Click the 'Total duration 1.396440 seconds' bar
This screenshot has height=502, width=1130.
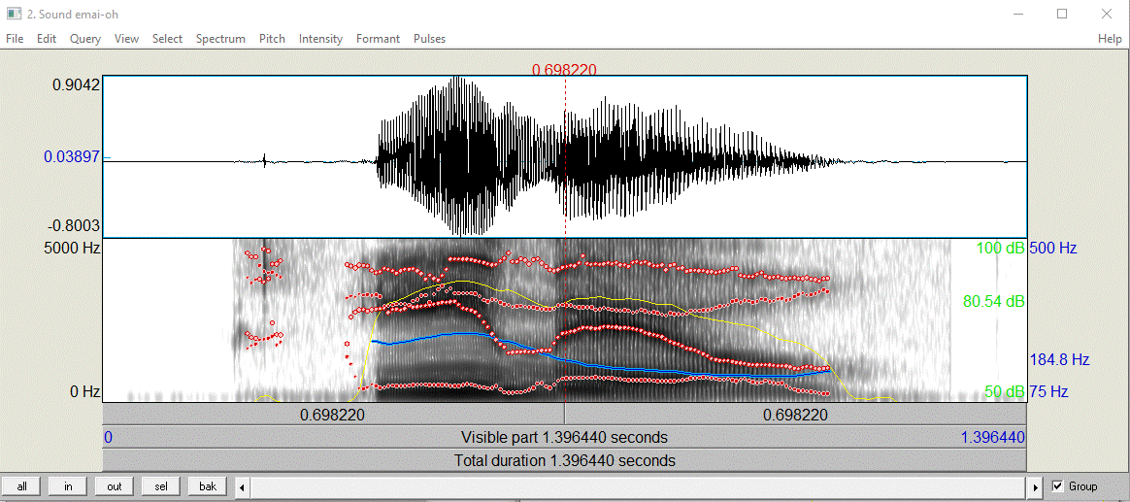tap(564, 460)
